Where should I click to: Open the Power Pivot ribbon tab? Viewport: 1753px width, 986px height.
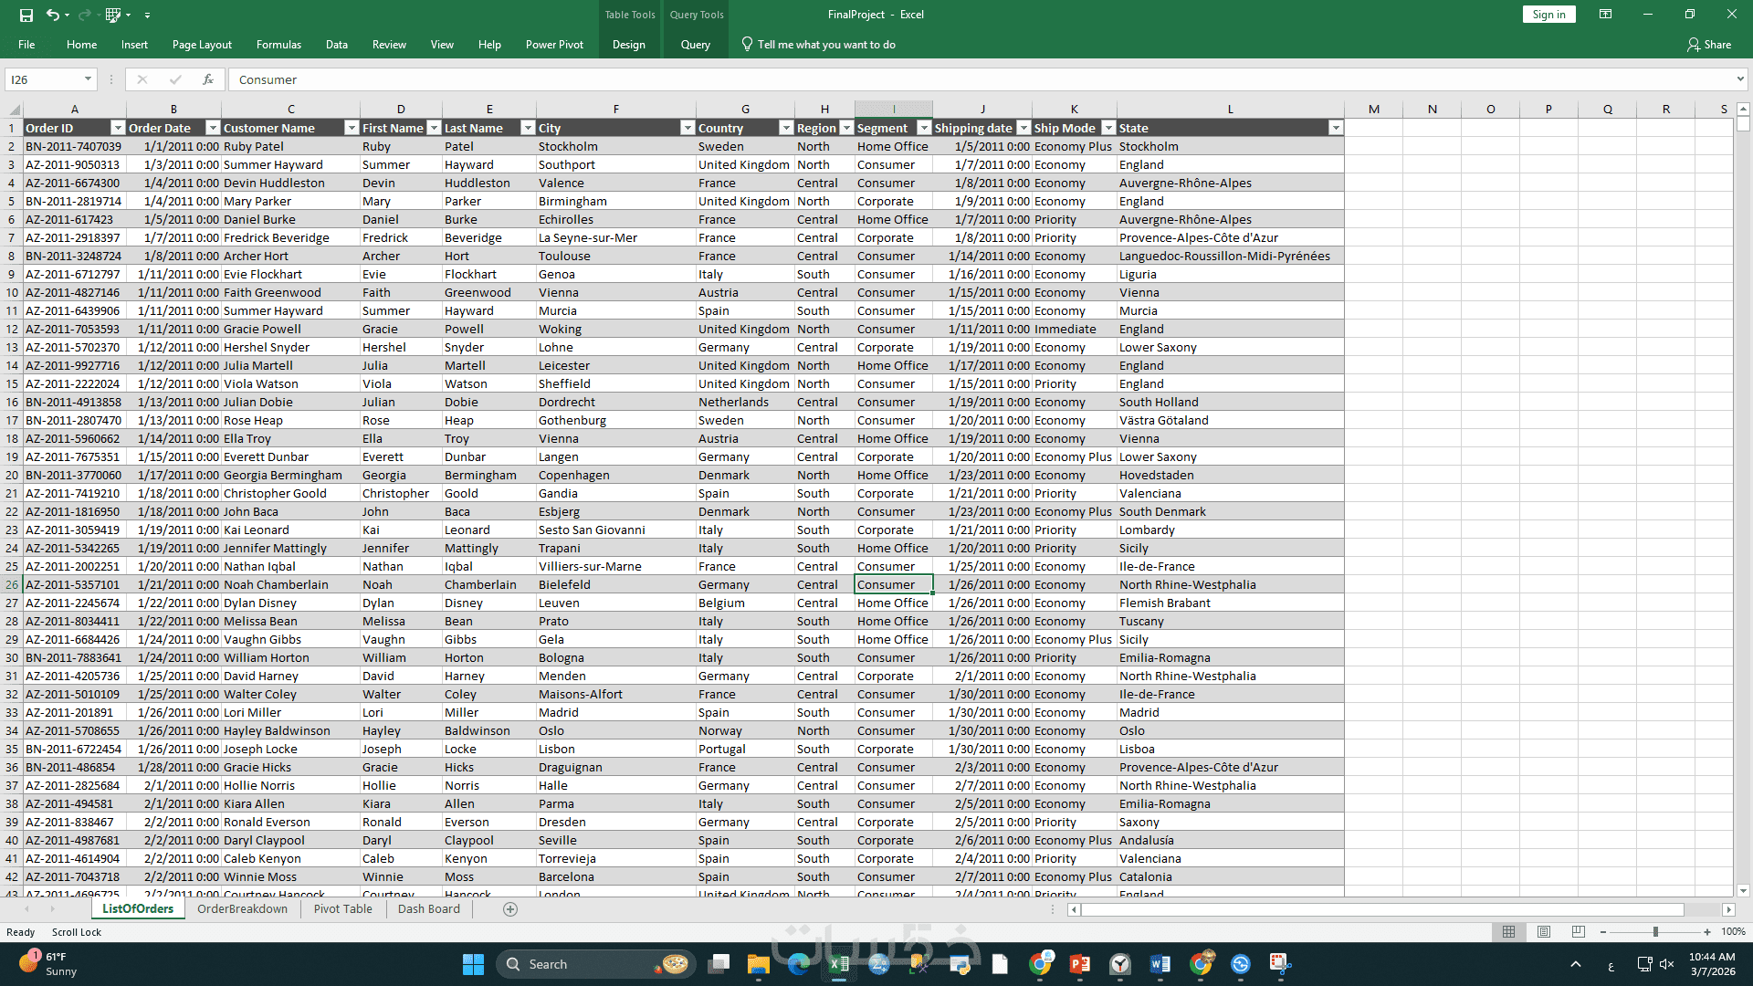click(554, 45)
